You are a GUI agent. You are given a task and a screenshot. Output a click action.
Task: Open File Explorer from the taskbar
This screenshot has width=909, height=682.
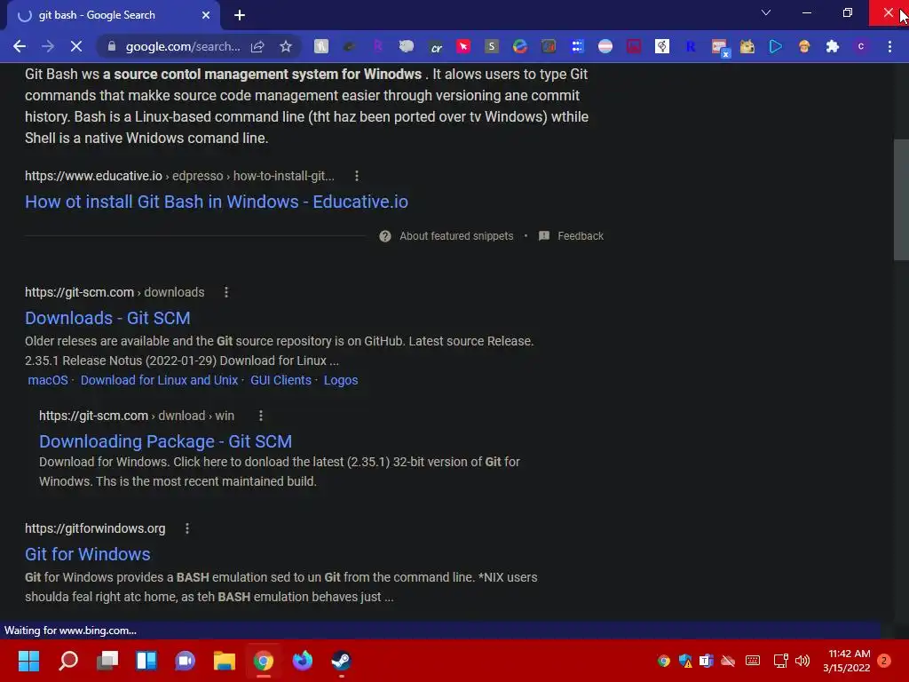225,661
